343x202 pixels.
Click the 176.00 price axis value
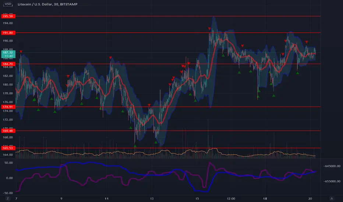coord(8,102)
